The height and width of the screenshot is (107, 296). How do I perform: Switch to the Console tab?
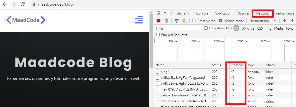click(202, 13)
